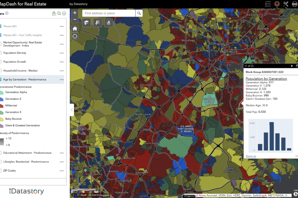Click the Generation X legend label

click(x=13, y=112)
